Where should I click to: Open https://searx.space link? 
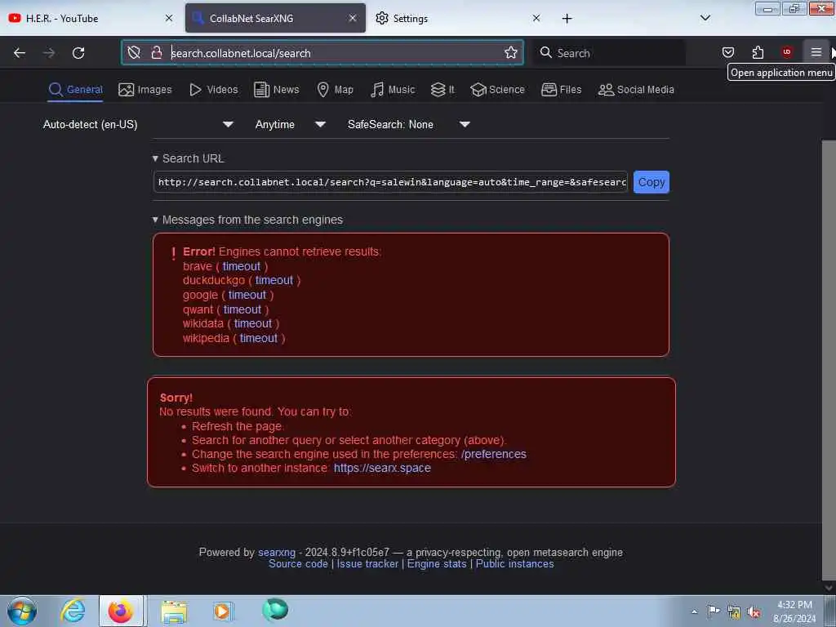[x=382, y=468]
